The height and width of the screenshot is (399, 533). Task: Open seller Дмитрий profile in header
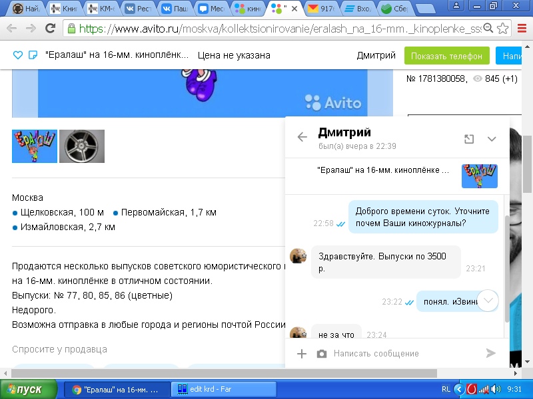(x=376, y=55)
